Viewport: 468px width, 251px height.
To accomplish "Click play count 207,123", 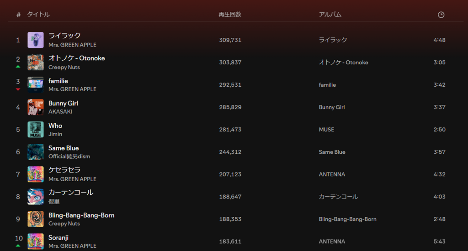I will tap(230, 174).
